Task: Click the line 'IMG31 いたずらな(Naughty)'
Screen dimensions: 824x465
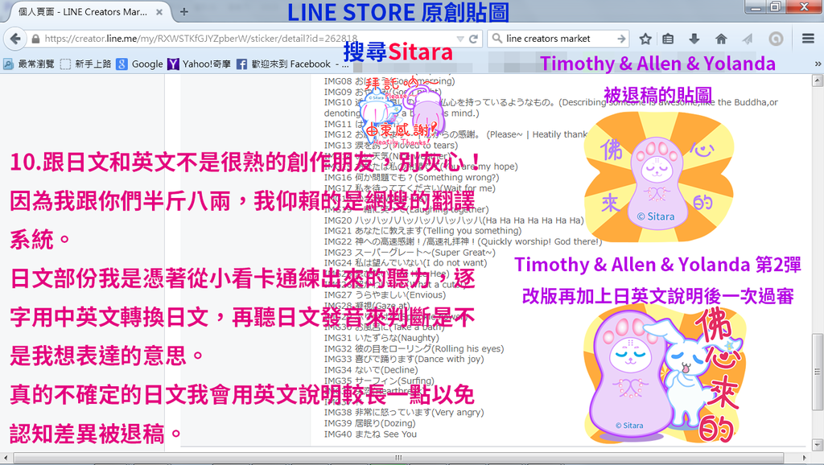Action: [381, 338]
